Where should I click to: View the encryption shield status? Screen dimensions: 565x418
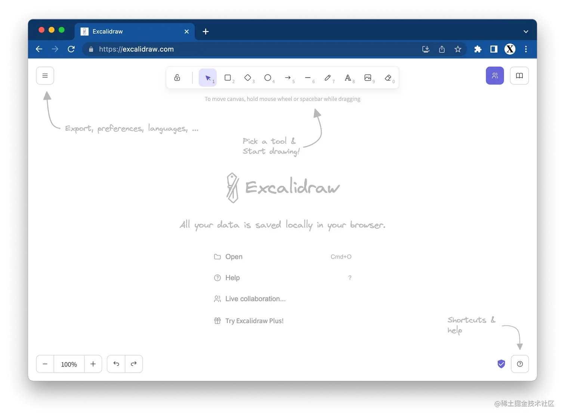click(x=501, y=364)
